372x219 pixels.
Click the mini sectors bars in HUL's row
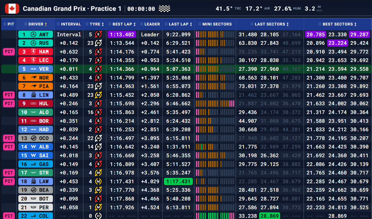(215, 103)
